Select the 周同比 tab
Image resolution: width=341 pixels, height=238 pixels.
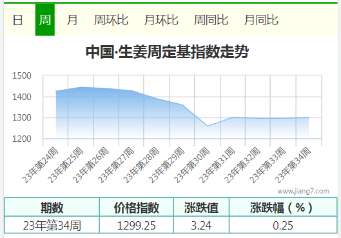211,20
